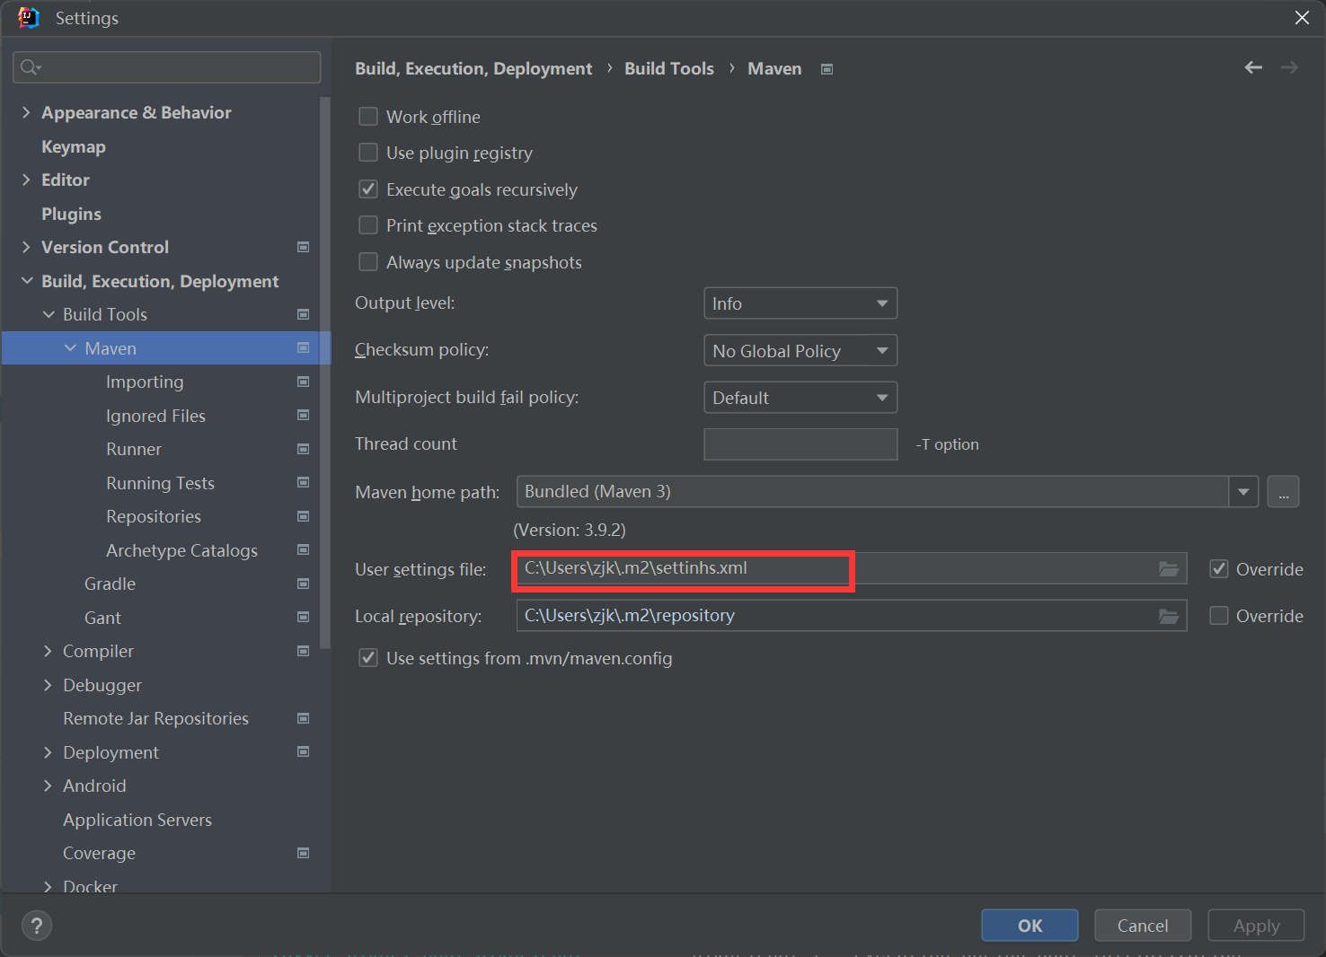Click the search icon in settings search
Image resolution: width=1326 pixels, height=957 pixels.
point(31,67)
